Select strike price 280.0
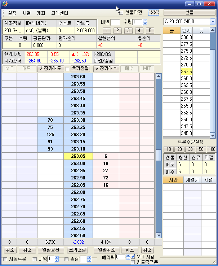This screenshot has height=266, width=218. tap(187, 37)
